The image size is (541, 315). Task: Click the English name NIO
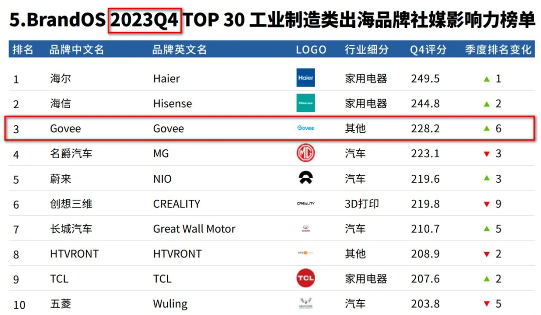162,179
